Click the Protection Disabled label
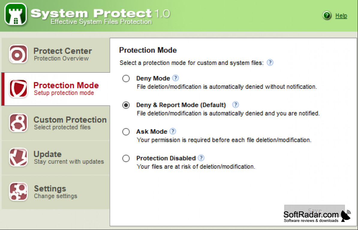Image resolution: width=358 pixels, height=230 pixels. coord(166,158)
